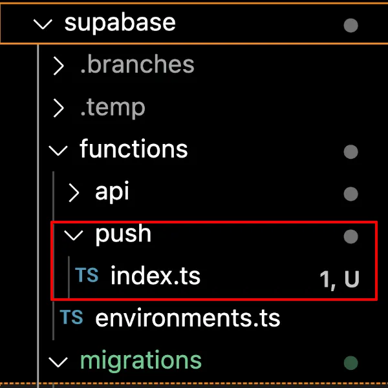
Task: Open the environments.ts file
Action: tap(188, 318)
